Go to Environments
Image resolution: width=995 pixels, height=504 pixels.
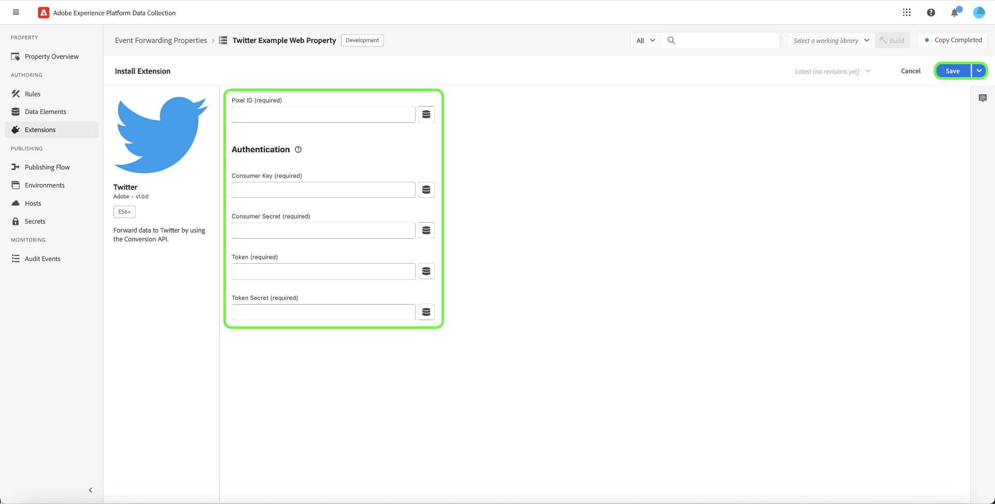[52, 185]
